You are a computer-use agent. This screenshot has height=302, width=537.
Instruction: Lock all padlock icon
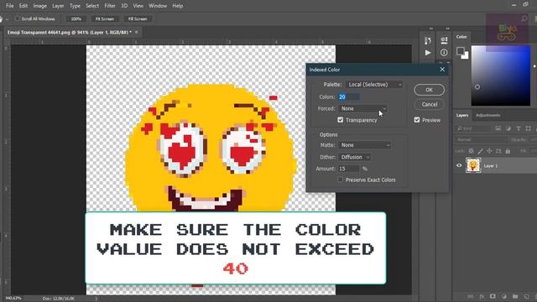point(508,151)
